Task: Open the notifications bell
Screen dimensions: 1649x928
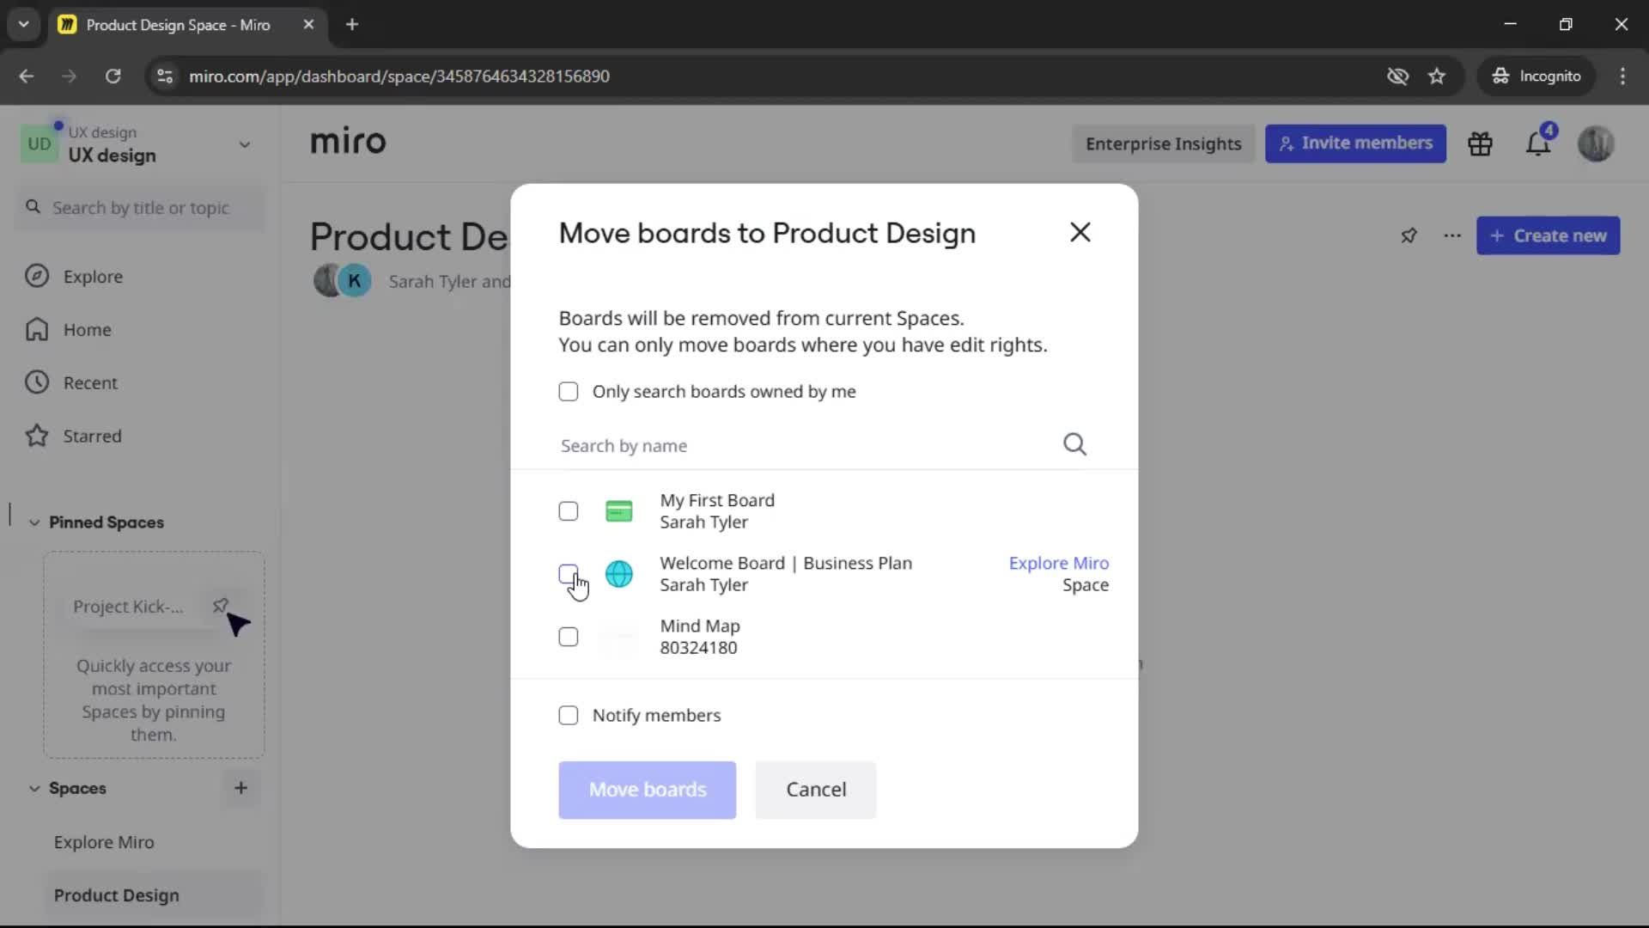Action: (1537, 143)
